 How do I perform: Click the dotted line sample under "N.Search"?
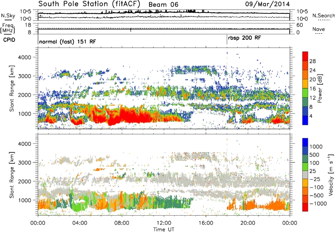coord(324,20)
